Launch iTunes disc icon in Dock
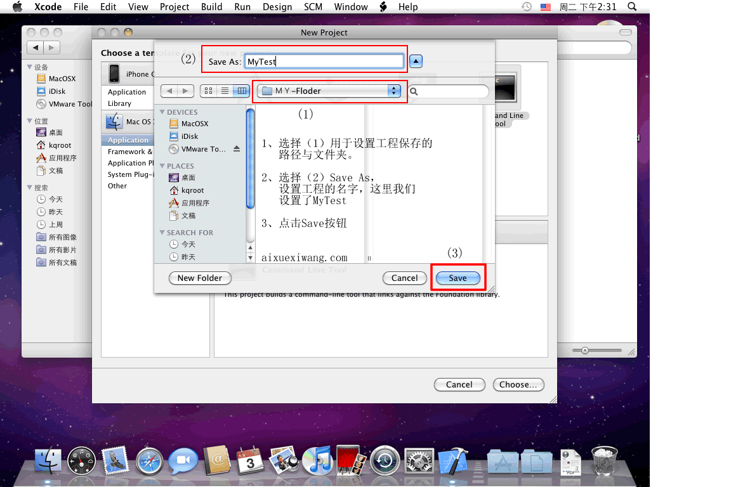 (x=318, y=460)
